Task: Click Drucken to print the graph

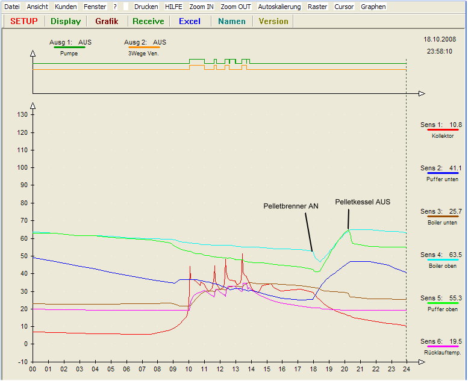Action: [146, 7]
